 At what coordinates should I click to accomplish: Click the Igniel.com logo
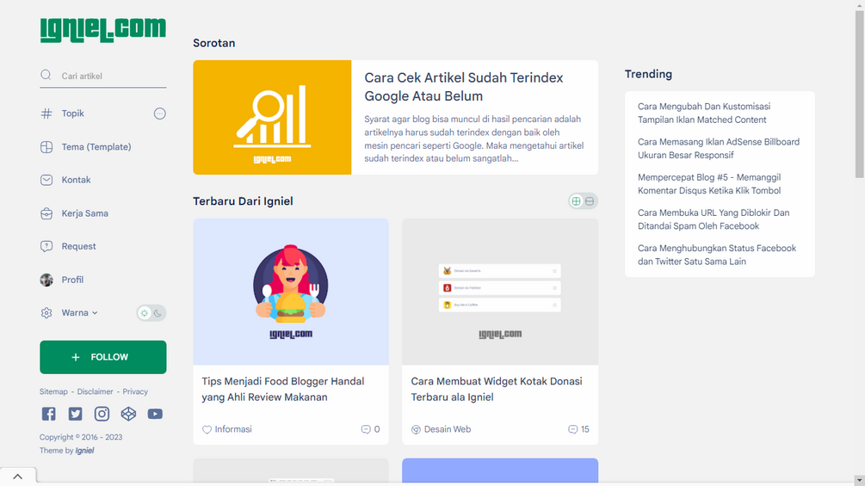pos(102,30)
